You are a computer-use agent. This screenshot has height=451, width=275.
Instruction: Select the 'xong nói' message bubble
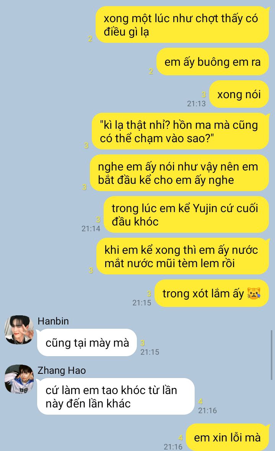tap(239, 94)
